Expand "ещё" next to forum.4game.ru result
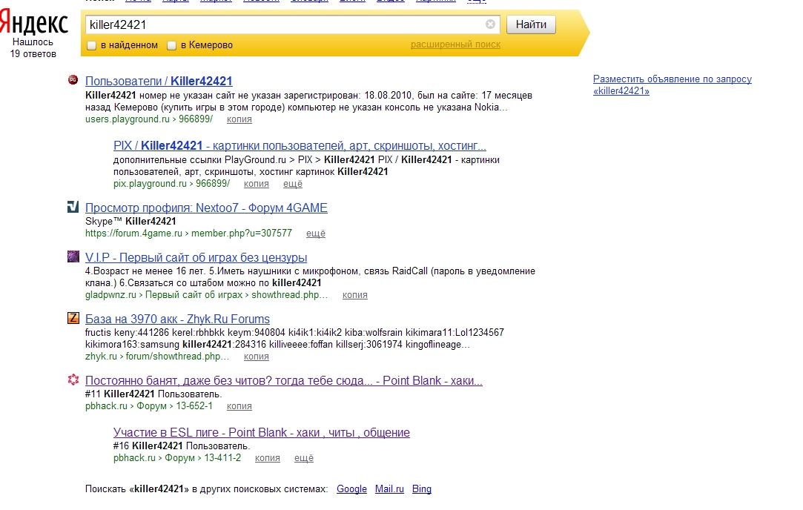This screenshot has height=510, width=803. pos(316,234)
